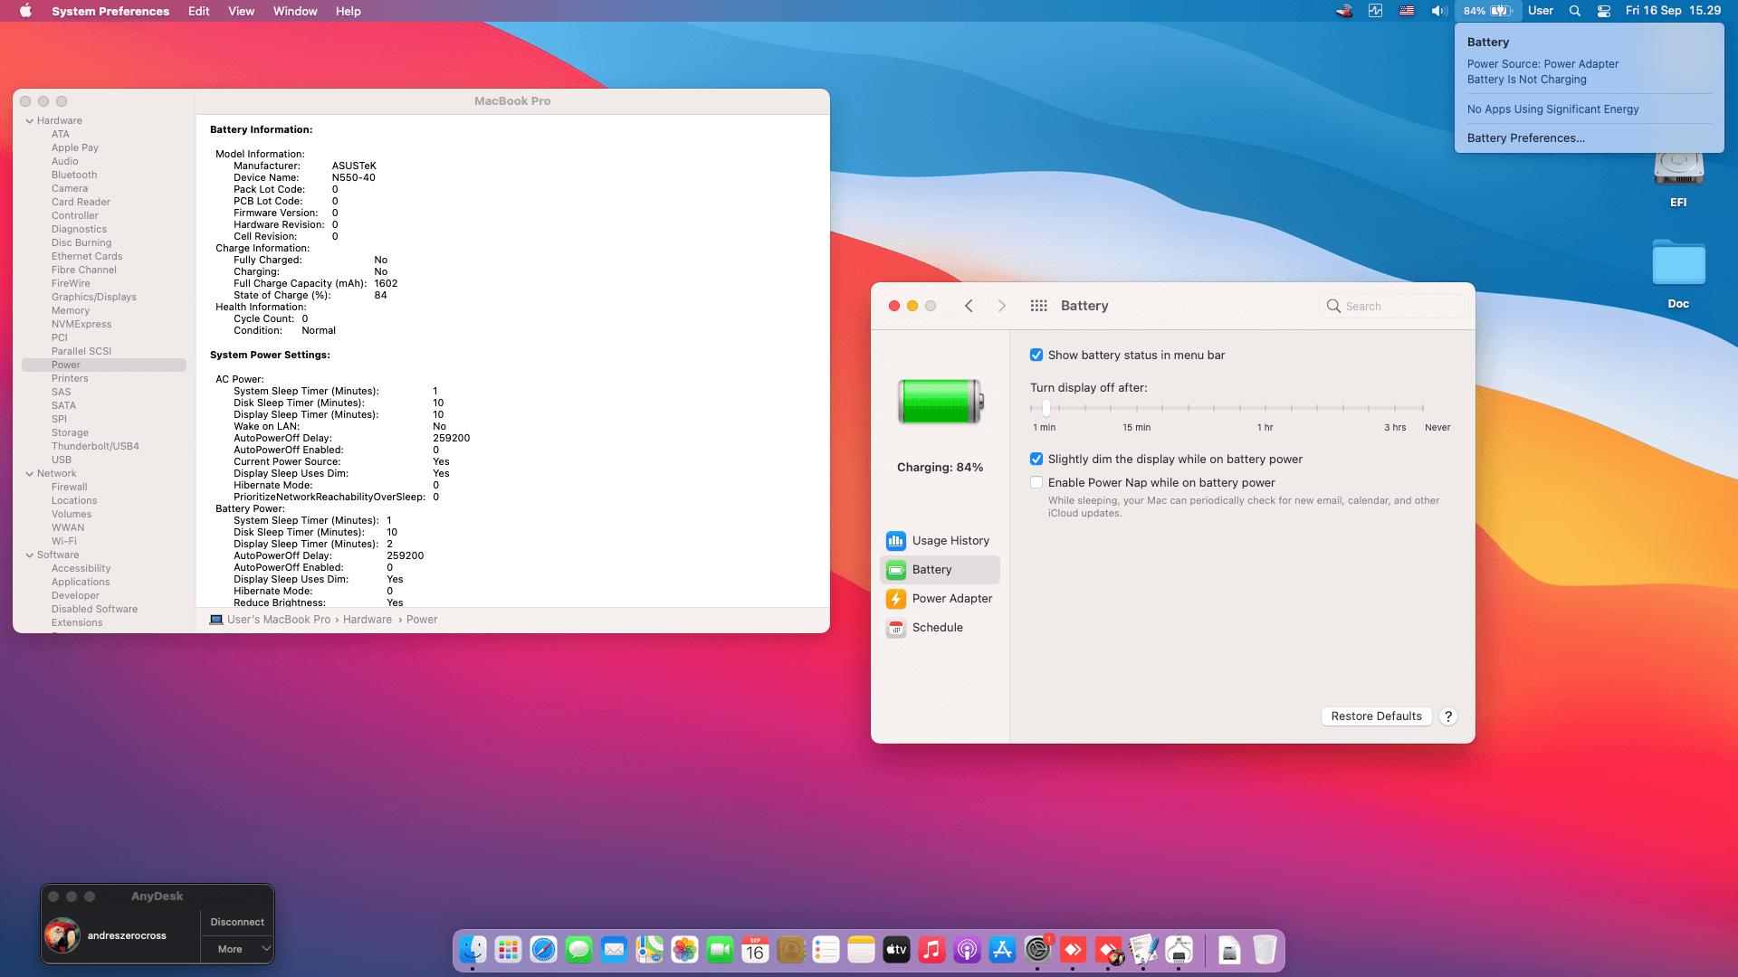This screenshot has height=977, width=1738.
Task: Collapse the Network tree section
Action: coord(30,474)
